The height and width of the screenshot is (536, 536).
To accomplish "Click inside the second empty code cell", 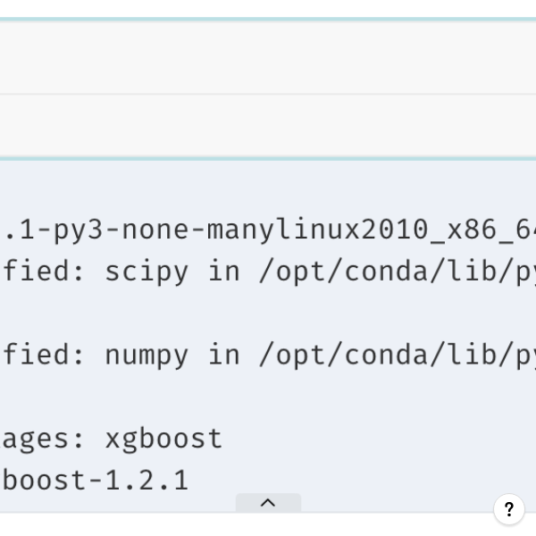I will pos(268,125).
